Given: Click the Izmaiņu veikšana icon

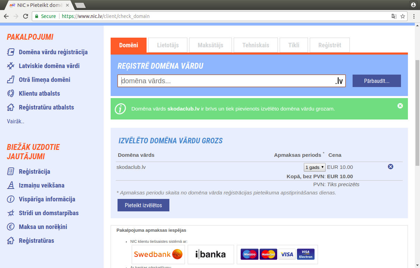Looking at the screenshot, I should tap(11, 185).
